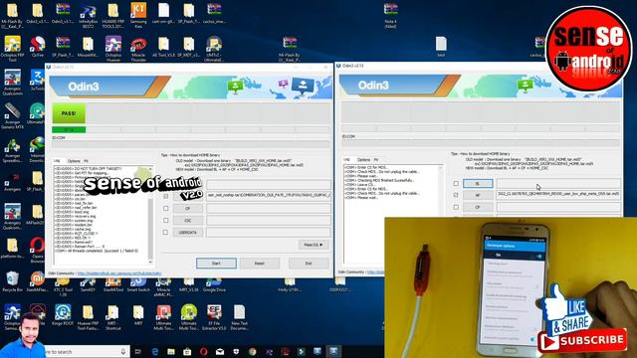The image size is (637, 358).
Task: Switch to the Log tab in left Odin
Action: click(x=57, y=161)
